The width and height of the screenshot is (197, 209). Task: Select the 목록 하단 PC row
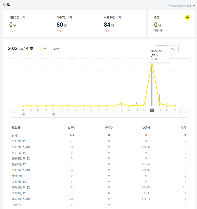pos(99,193)
